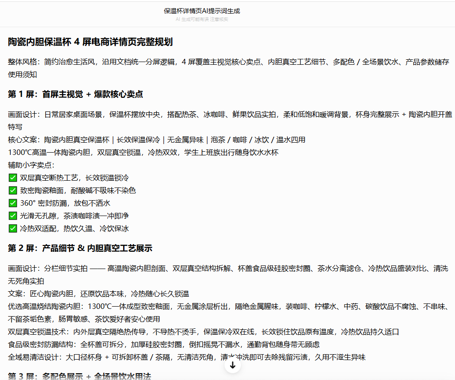Click the paragraph starting 整体风格：简约治愈生活风
The height and width of the screenshot is (380, 455).
click(x=229, y=68)
